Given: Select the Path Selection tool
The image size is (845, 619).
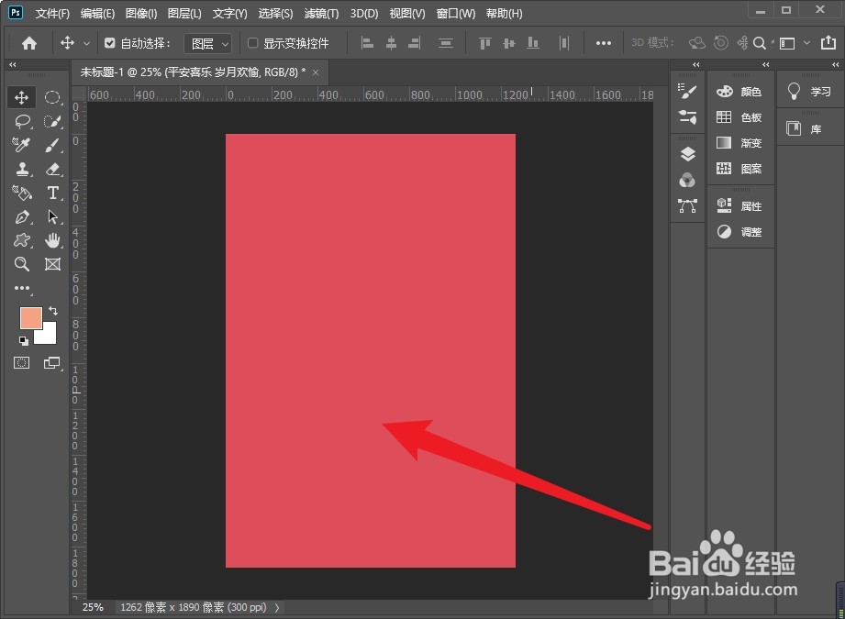Looking at the screenshot, I should tap(52, 216).
